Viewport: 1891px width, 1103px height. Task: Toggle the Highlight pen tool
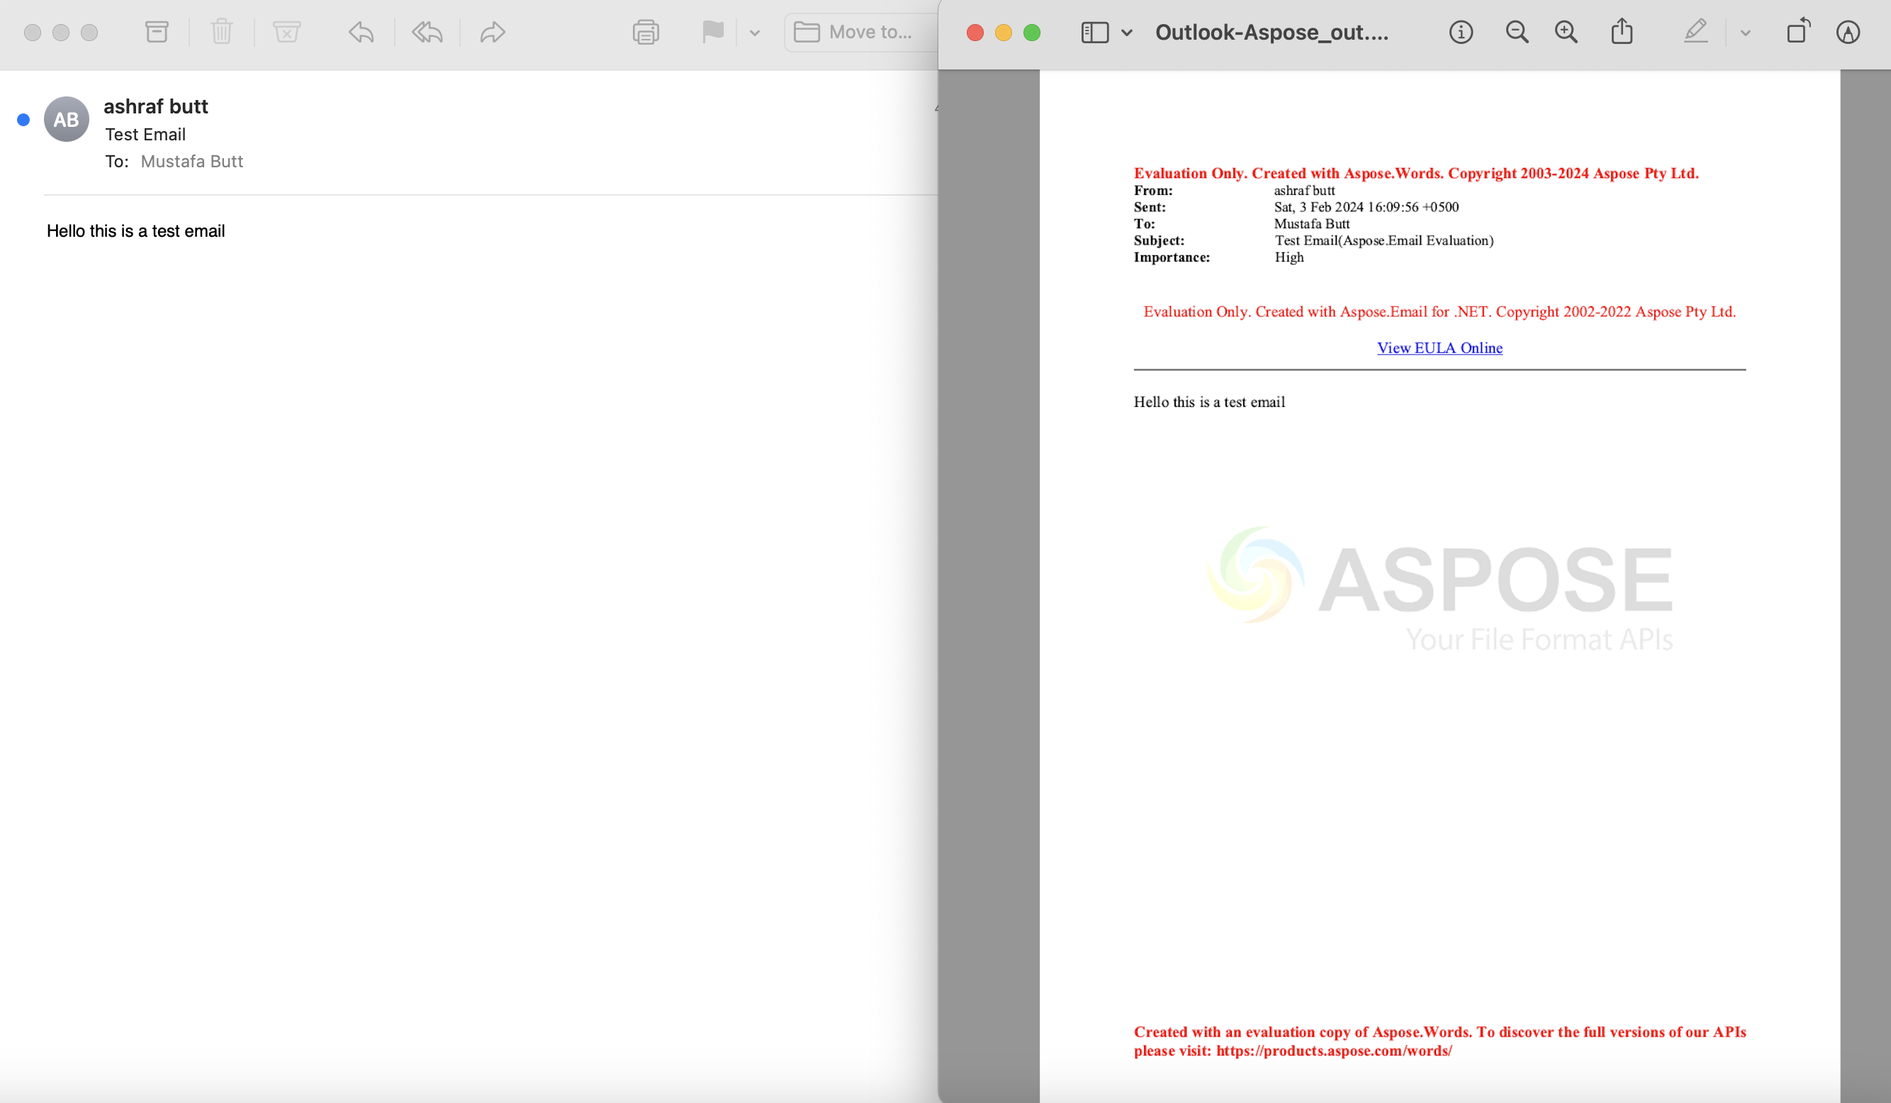pos(1695,31)
